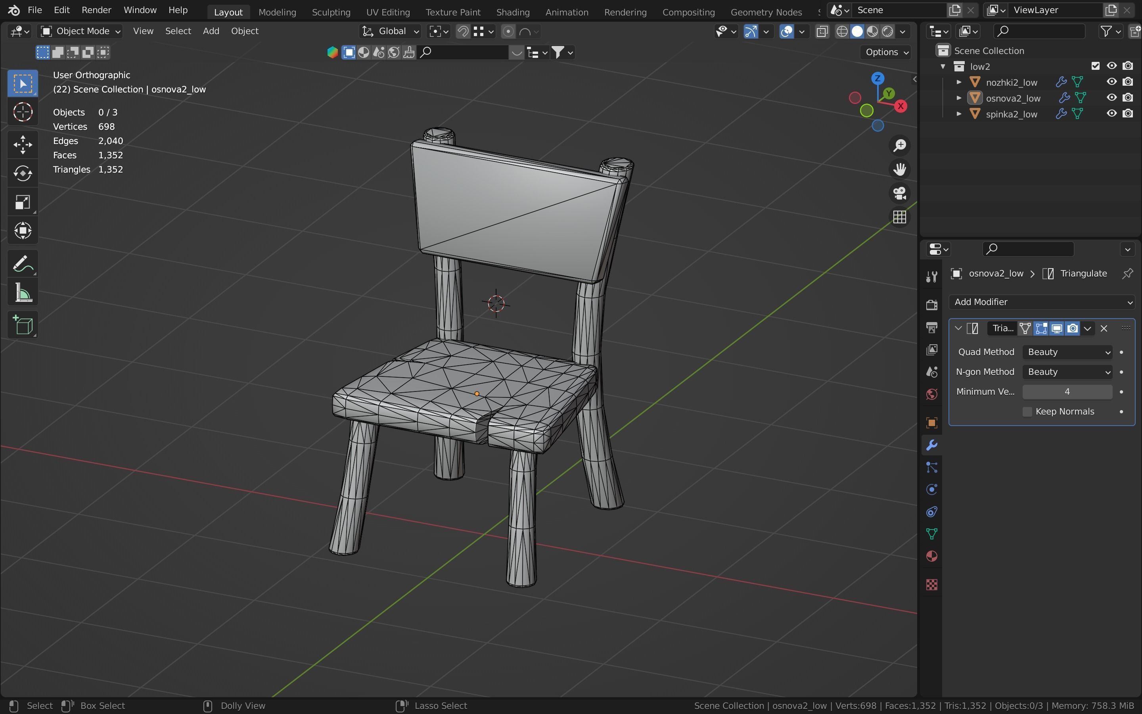Enable the Keep Normals checkbox
Screen dimensions: 1142x714
click(x=1027, y=412)
